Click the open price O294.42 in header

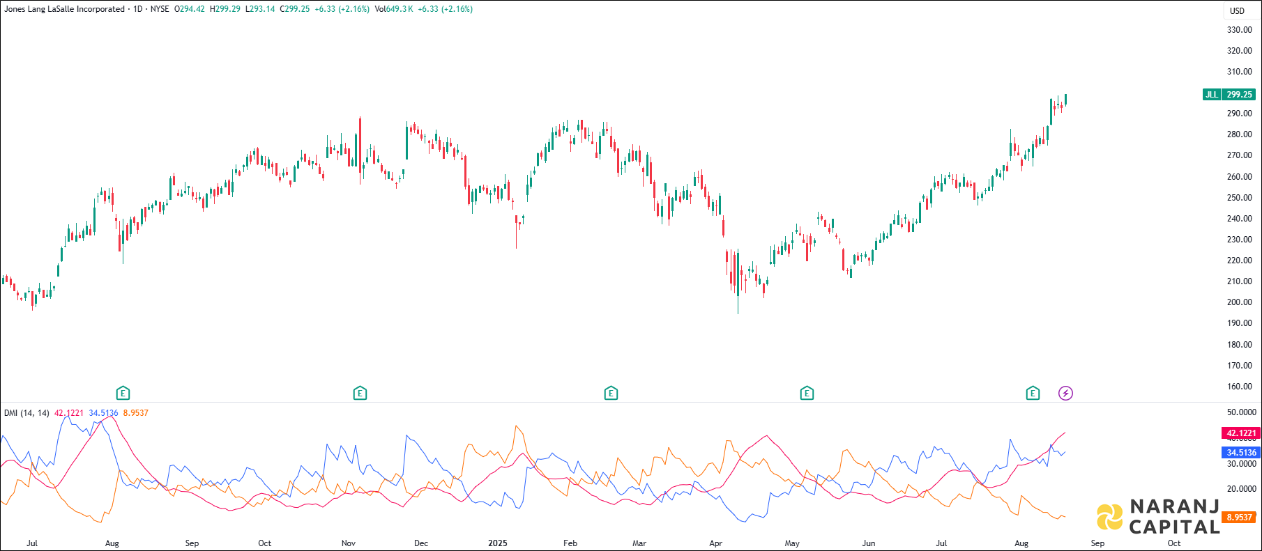189,9
